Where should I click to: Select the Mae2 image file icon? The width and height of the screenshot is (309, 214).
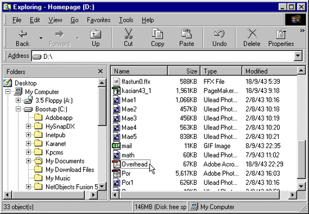(116, 109)
